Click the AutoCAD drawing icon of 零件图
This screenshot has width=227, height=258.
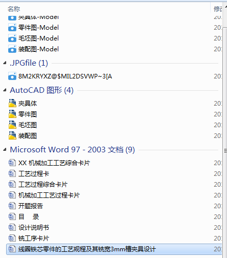click(x=12, y=114)
